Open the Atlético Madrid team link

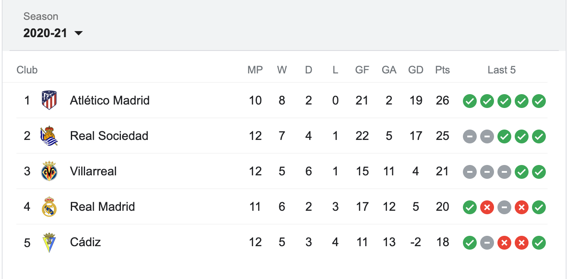tap(110, 101)
